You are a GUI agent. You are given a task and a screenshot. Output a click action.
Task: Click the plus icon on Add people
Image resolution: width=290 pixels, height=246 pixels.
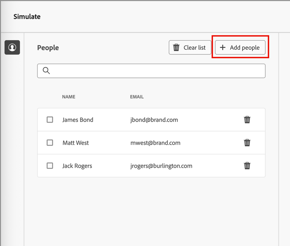pos(222,47)
